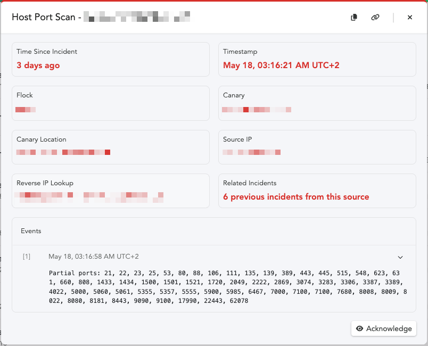Close the Host Port Scan dialog

(410, 18)
